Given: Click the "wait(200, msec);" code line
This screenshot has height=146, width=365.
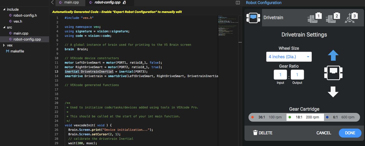Looking at the screenshot, I should tap(82, 143).
